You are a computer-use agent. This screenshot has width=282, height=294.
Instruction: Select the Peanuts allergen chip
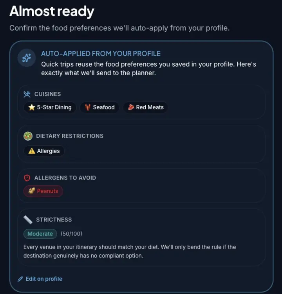tap(43, 191)
